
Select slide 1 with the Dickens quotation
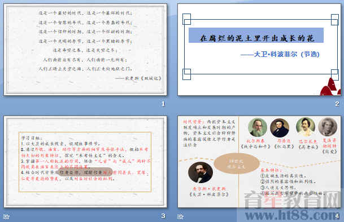pos(85,50)
